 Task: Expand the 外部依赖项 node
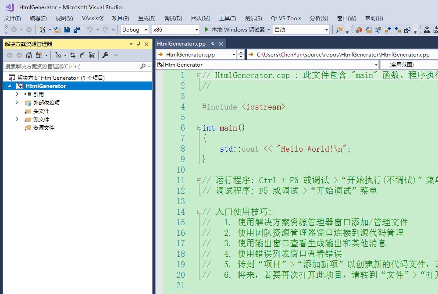coord(17,103)
